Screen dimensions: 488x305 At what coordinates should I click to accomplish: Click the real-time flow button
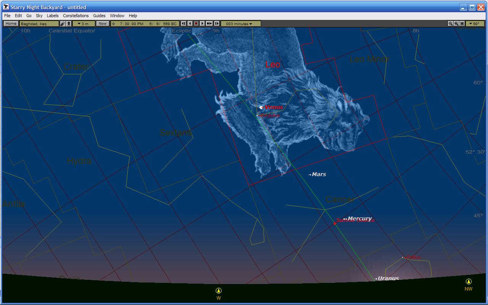point(209,24)
